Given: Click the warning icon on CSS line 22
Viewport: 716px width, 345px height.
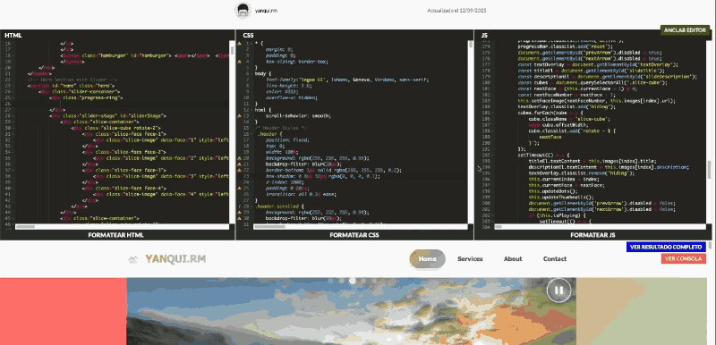Looking at the screenshot, I should point(239,171).
